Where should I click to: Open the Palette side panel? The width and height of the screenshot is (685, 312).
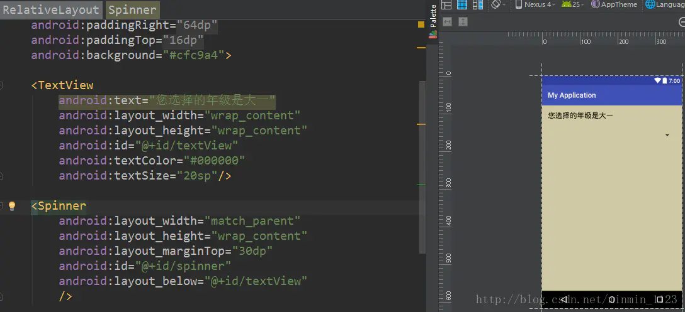pyautogui.click(x=433, y=21)
